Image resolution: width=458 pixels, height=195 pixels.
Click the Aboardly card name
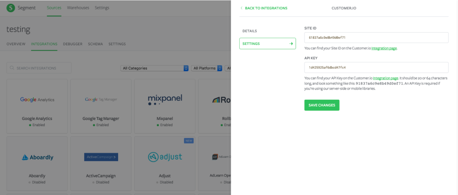[37, 176]
